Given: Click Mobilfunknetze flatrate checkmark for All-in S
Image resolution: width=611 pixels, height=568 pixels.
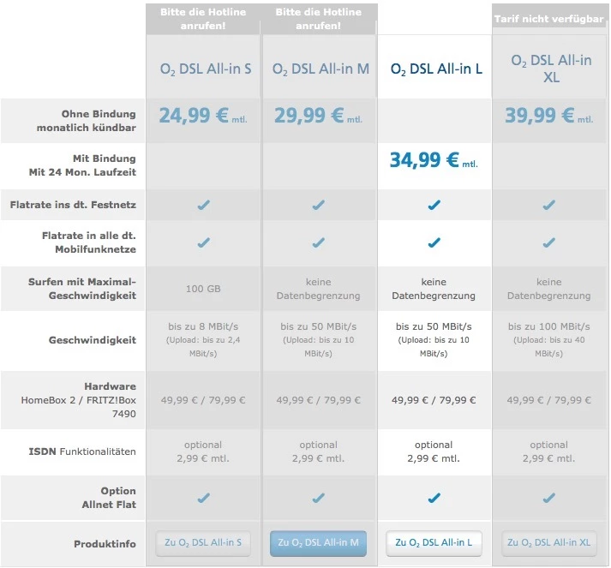Looking at the screenshot, I should [203, 242].
